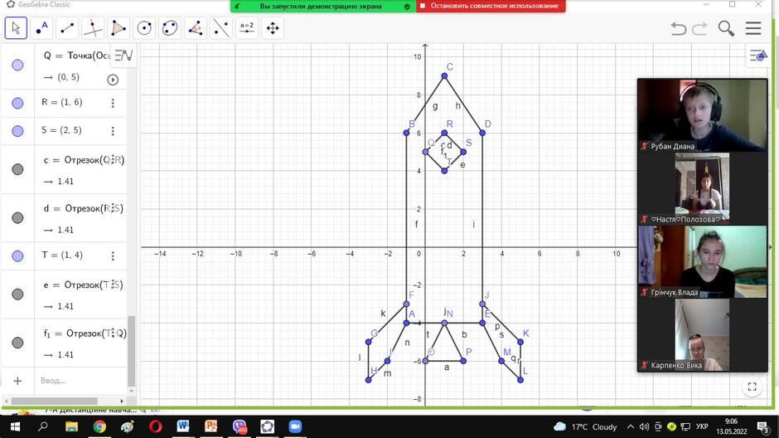Select the Angle measurement tool
Screen dimensions: 779x438
click(196, 28)
